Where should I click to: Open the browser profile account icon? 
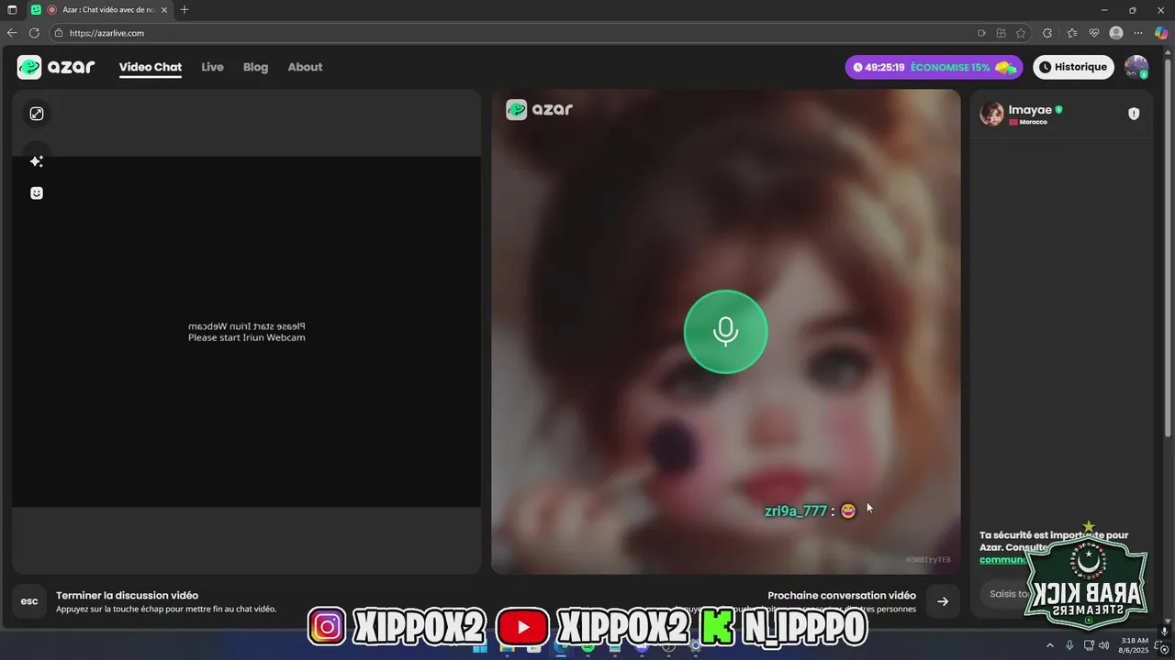click(x=1116, y=33)
